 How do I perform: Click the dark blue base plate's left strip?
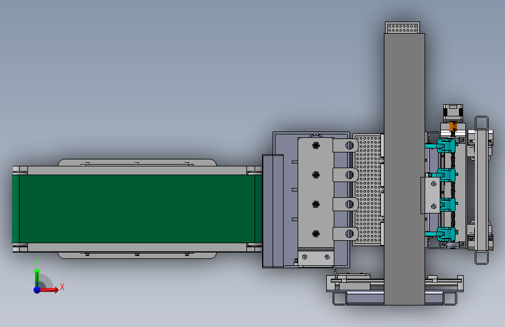pos(273,211)
